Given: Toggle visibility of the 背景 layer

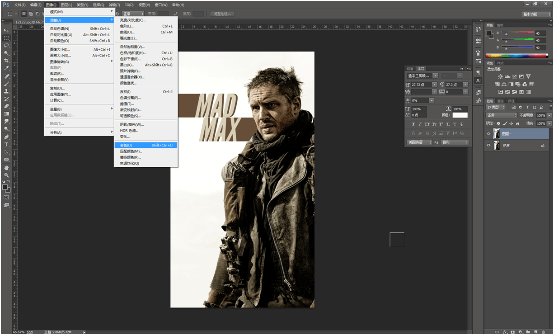Looking at the screenshot, I should 488,146.
